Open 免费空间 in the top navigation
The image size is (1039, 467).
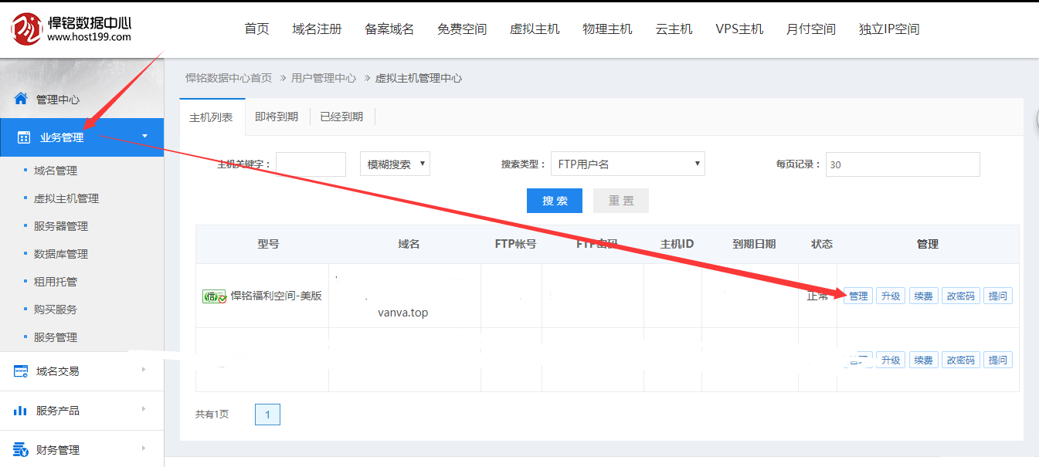(462, 29)
